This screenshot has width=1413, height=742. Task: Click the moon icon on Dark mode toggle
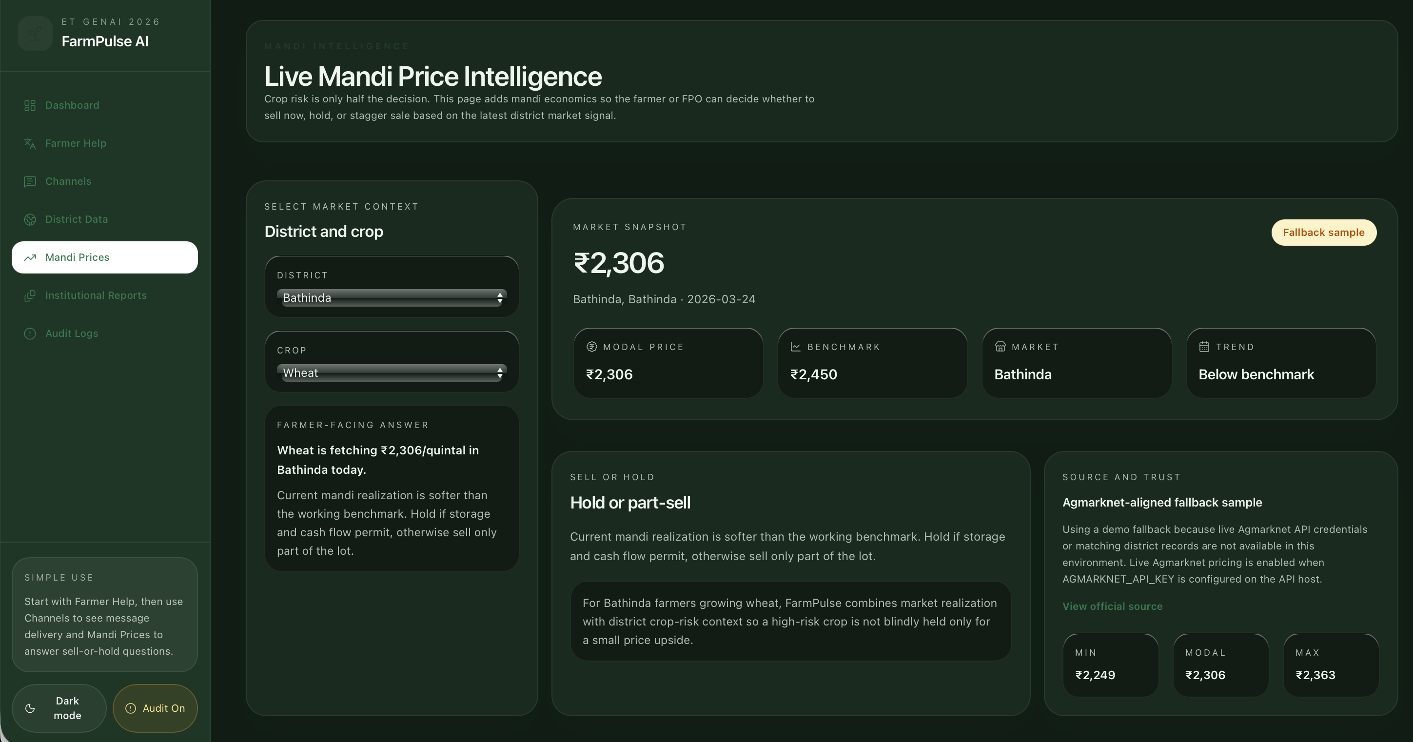30,708
